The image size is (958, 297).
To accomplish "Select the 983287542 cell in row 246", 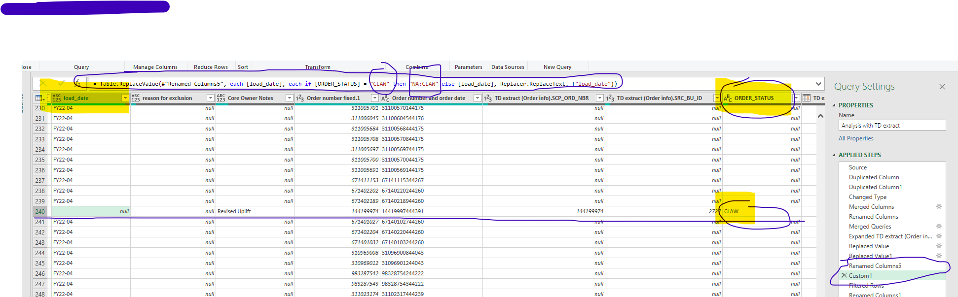I will (x=337, y=273).
